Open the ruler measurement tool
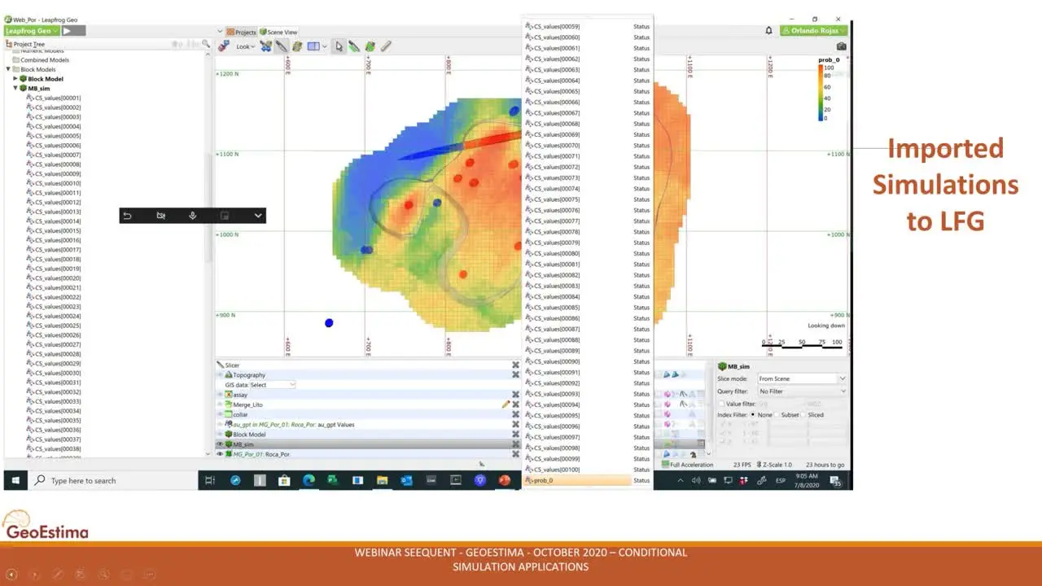The image size is (1042, 586). [x=386, y=46]
